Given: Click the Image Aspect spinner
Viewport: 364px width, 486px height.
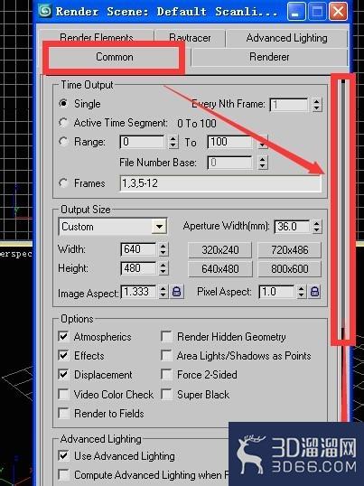Looking at the screenshot, I should 163,292.
